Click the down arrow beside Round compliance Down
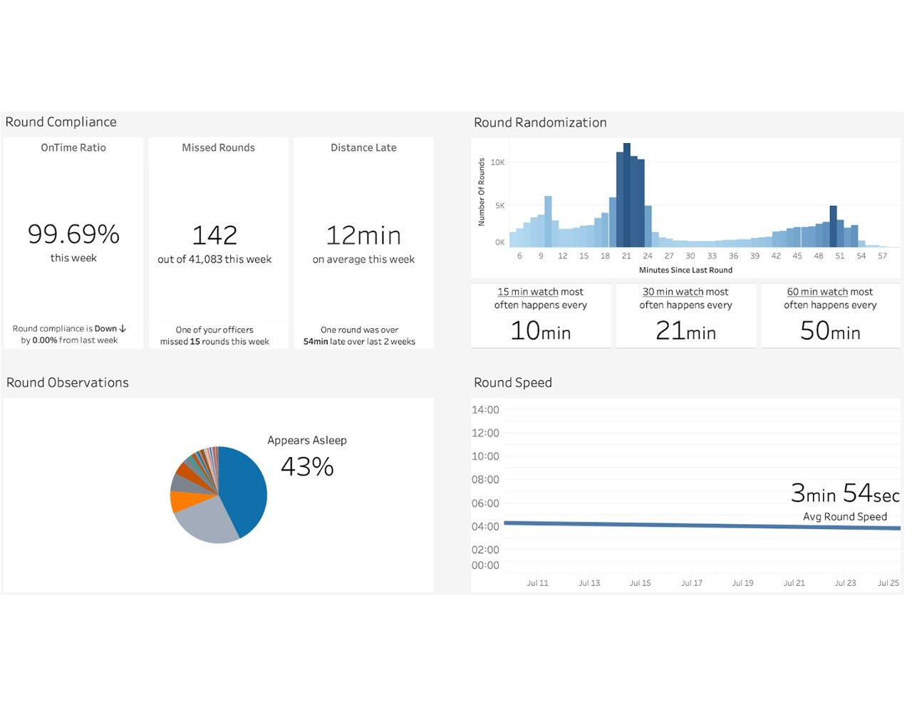This screenshot has width=912, height=712. (123, 329)
